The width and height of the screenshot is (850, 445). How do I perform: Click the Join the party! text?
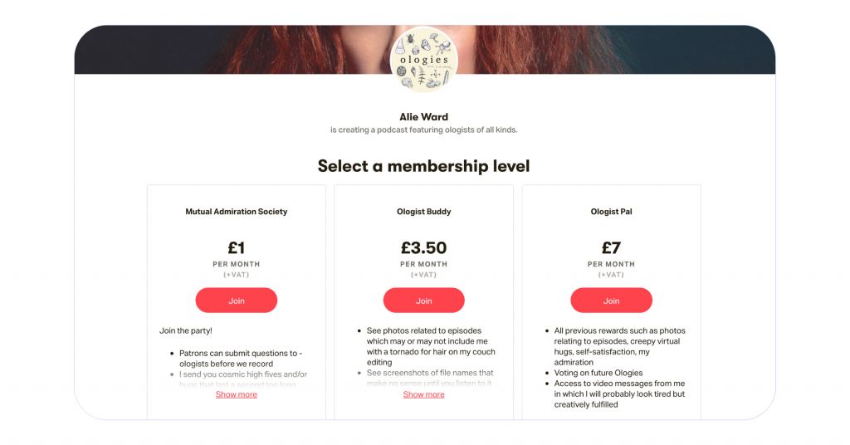[x=186, y=330]
